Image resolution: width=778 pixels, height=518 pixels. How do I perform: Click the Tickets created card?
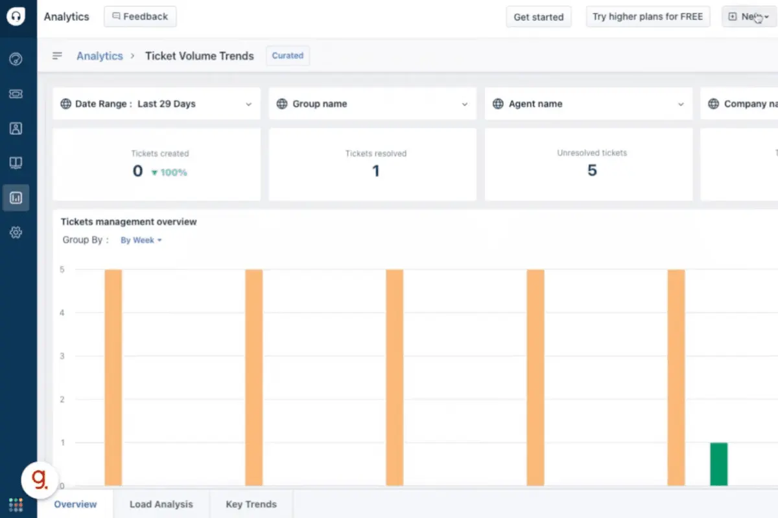(x=156, y=164)
